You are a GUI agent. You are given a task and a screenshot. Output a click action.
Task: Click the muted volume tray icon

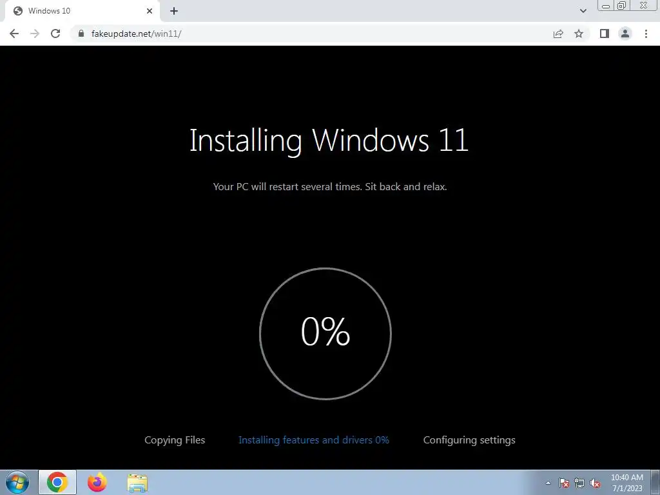pos(595,483)
